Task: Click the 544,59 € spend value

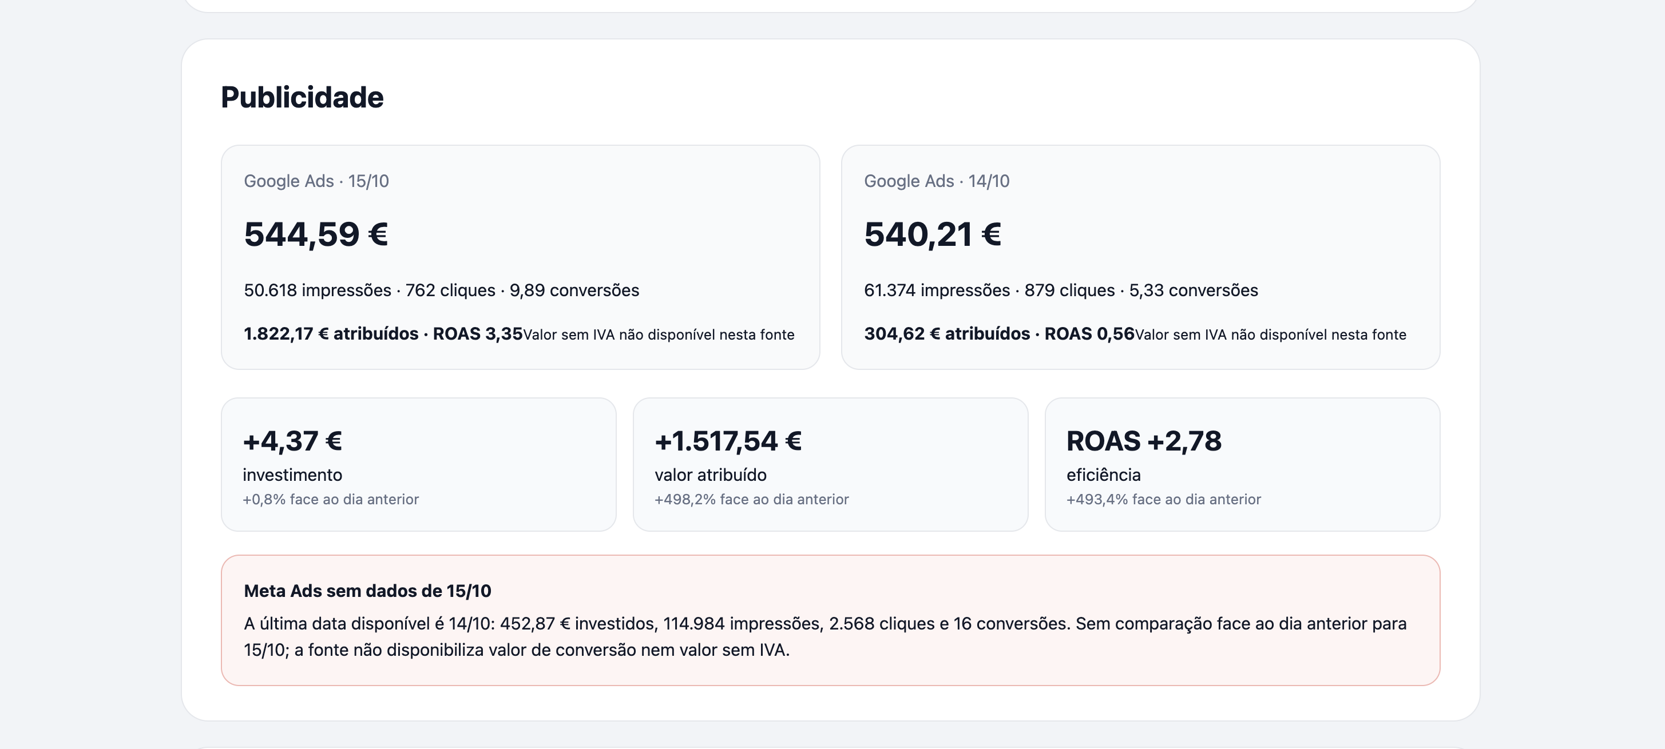Action: 316,234
